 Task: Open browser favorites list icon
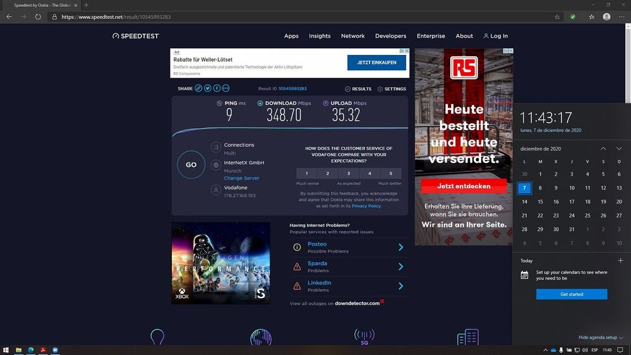click(592, 17)
